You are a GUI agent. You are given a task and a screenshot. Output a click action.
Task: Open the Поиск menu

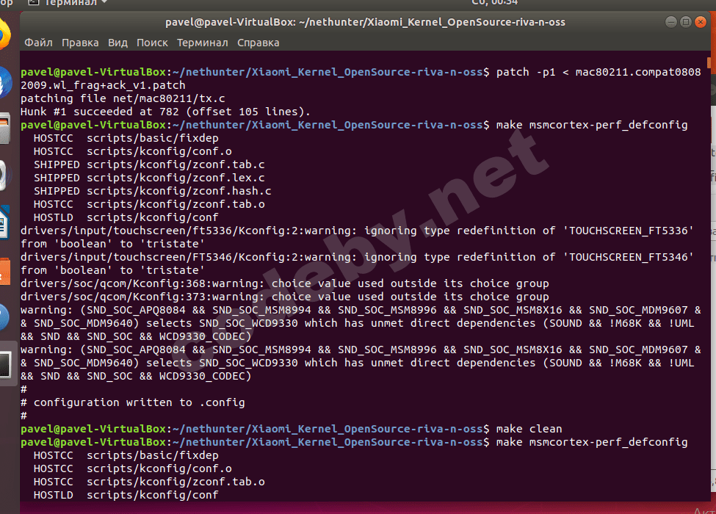(152, 43)
